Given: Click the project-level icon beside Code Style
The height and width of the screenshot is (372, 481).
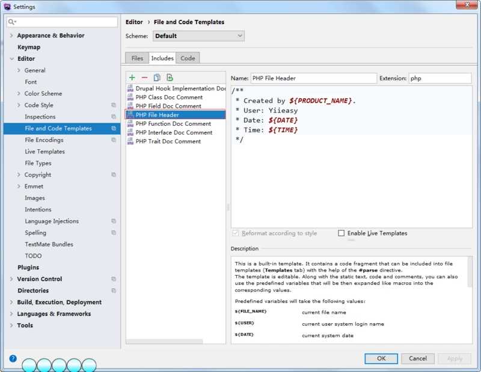Looking at the screenshot, I should (114, 105).
